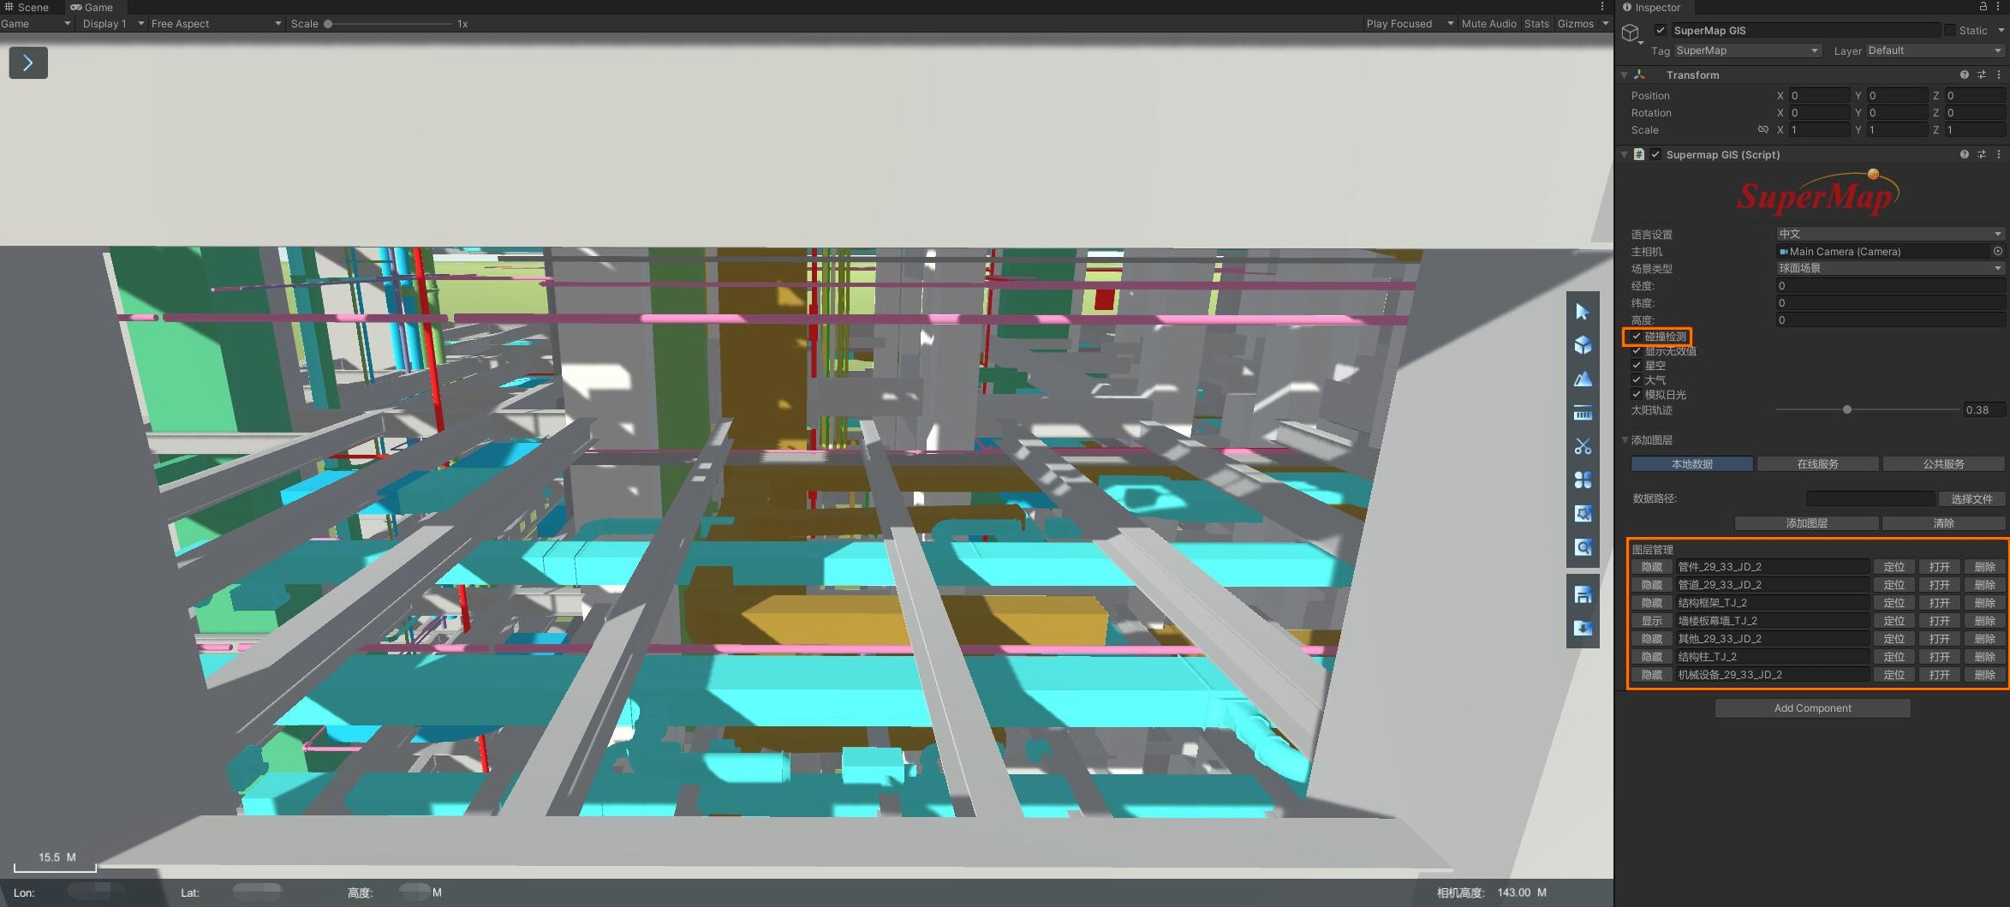Open the four-leaf tools grid icon

point(1583,480)
